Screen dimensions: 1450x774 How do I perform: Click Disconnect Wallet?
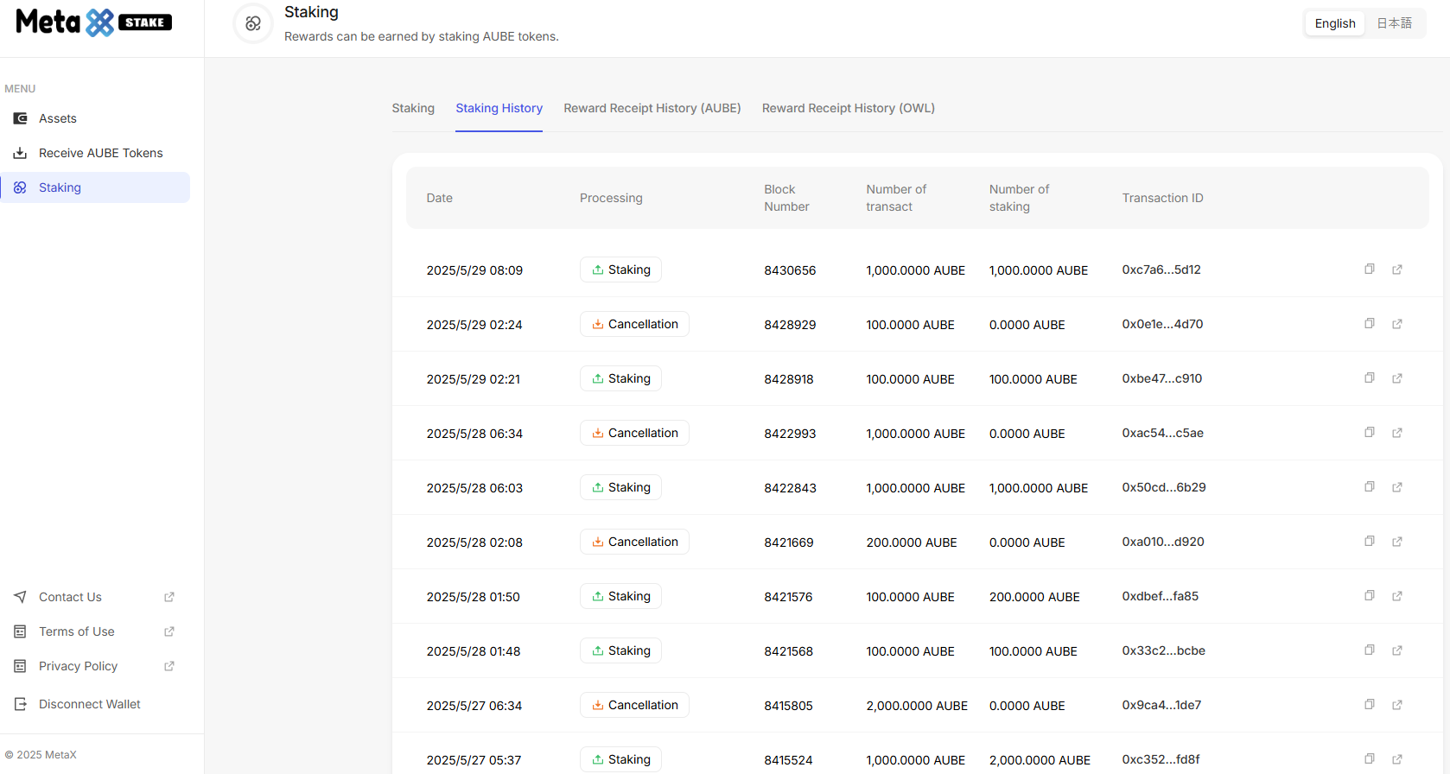click(89, 704)
